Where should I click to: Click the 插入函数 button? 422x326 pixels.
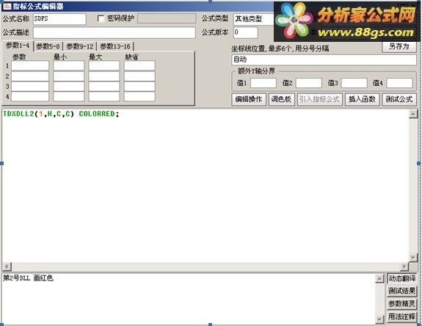362,99
